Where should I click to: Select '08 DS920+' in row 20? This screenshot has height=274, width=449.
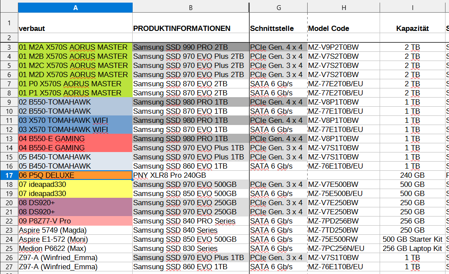[75, 203]
